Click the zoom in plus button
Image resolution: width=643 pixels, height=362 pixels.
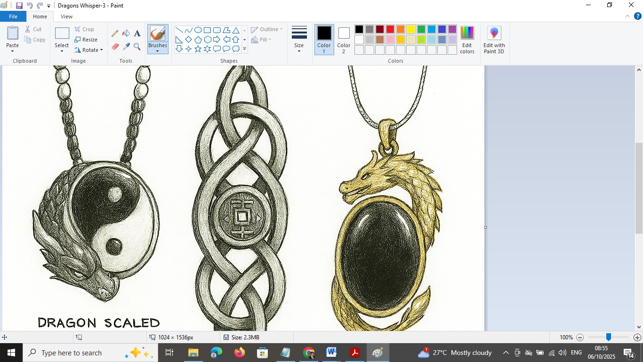pyautogui.click(x=637, y=337)
